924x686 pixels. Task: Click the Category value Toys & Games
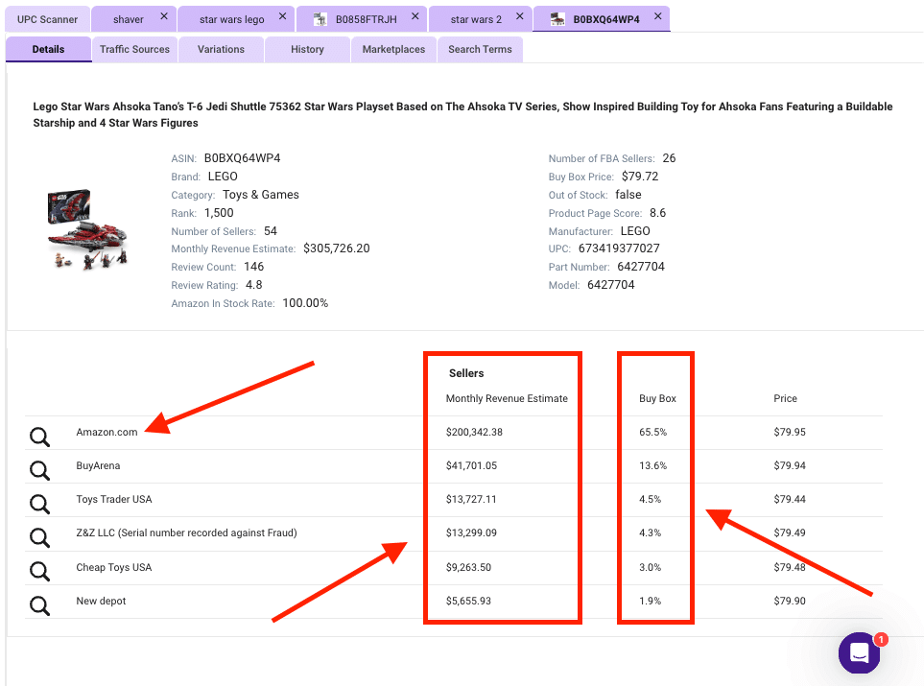(x=260, y=195)
